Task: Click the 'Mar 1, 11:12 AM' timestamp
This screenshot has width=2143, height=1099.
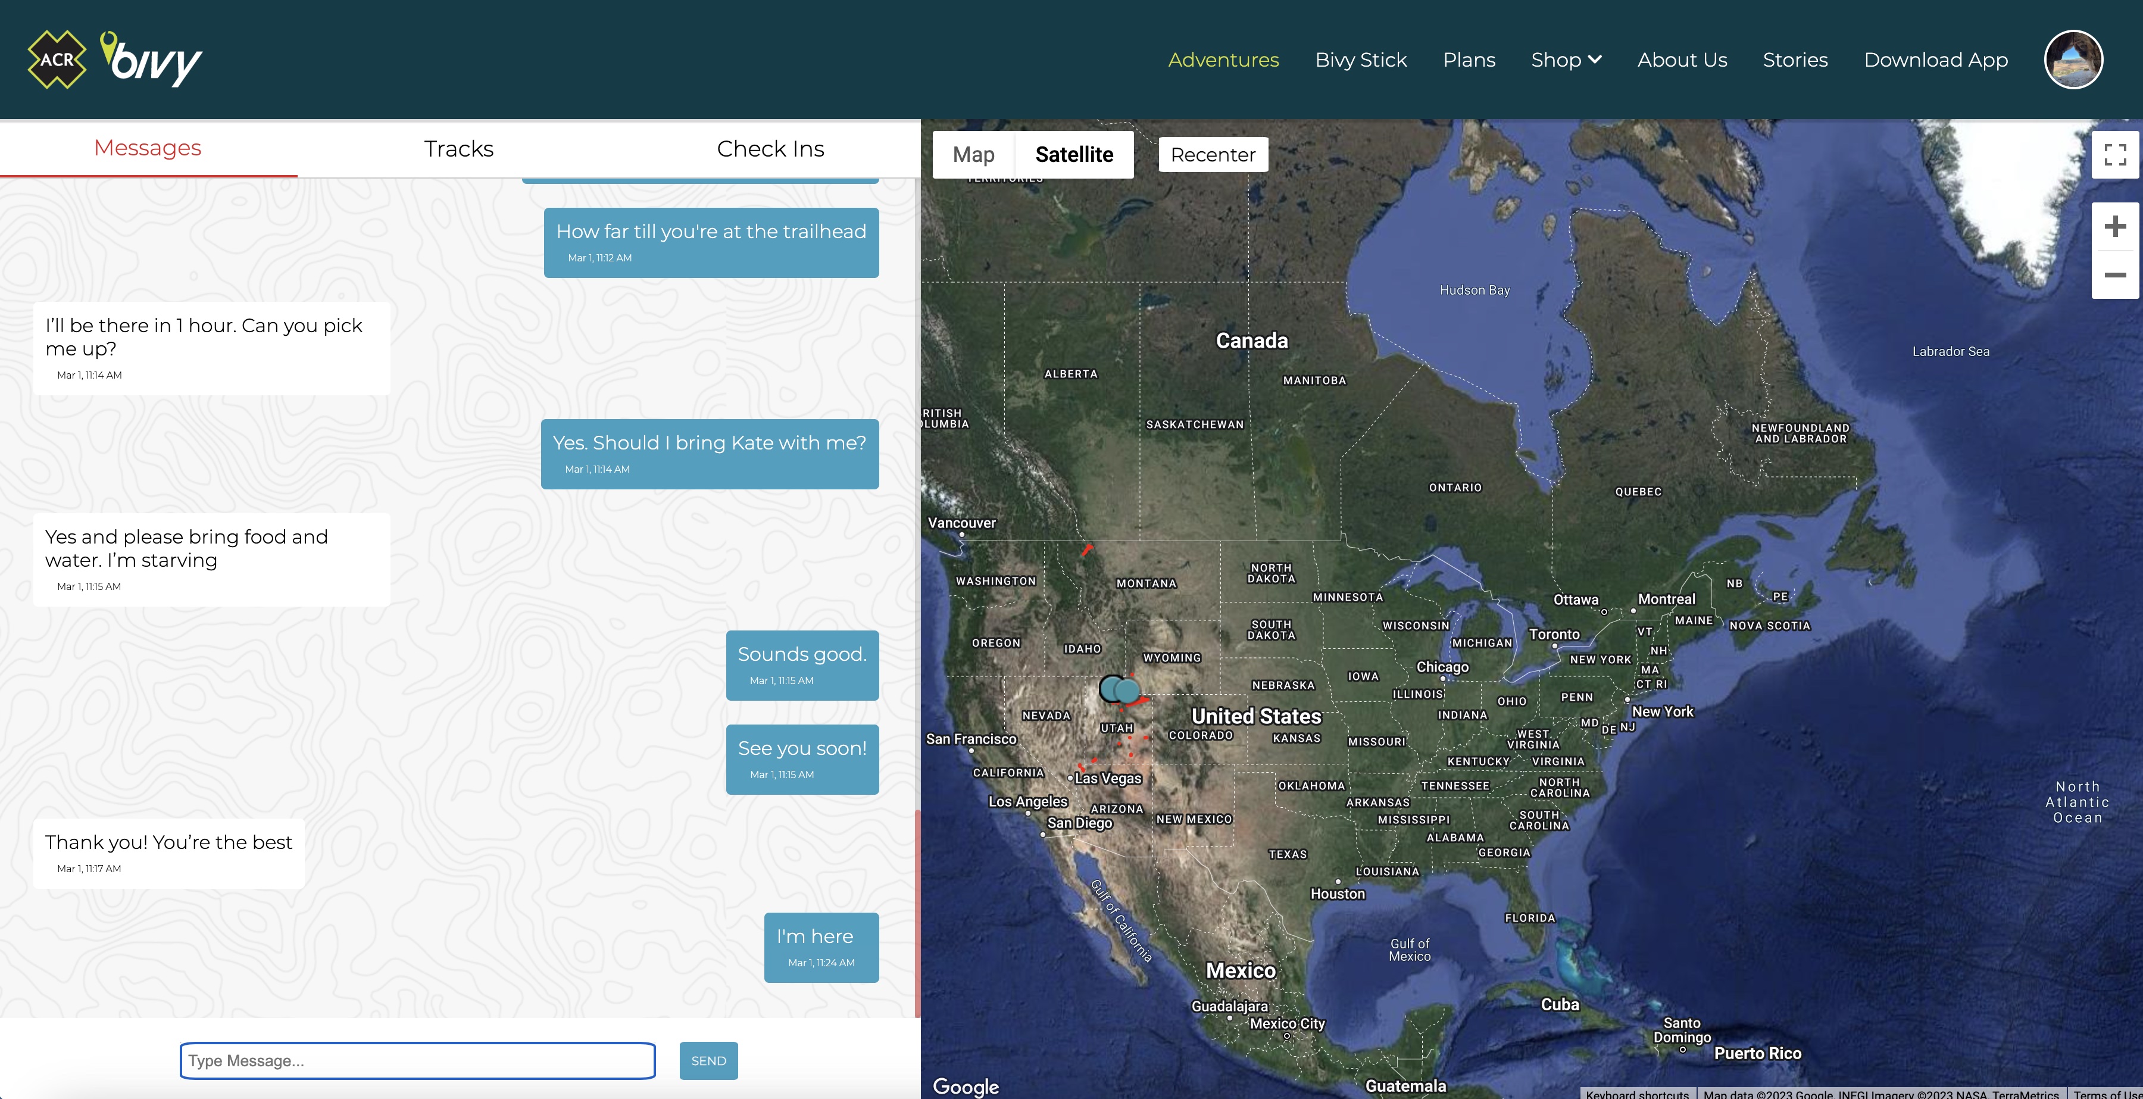Action: [x=600, y=258]
